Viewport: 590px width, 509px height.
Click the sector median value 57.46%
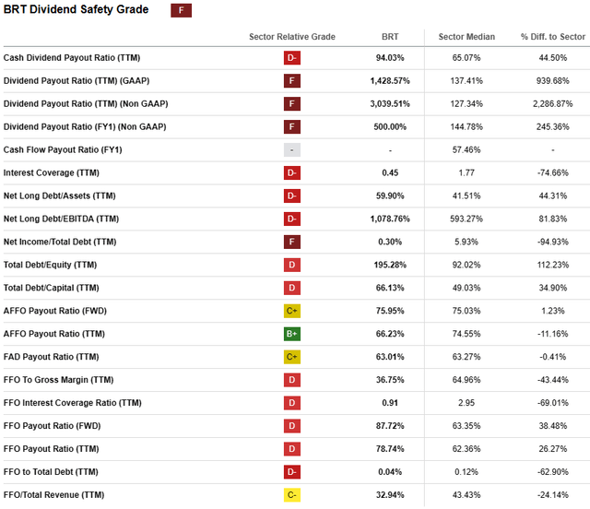466,149
